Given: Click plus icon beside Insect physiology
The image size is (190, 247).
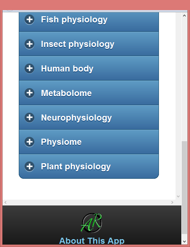Looking at the screenshot, I should [x=29, y=44].
